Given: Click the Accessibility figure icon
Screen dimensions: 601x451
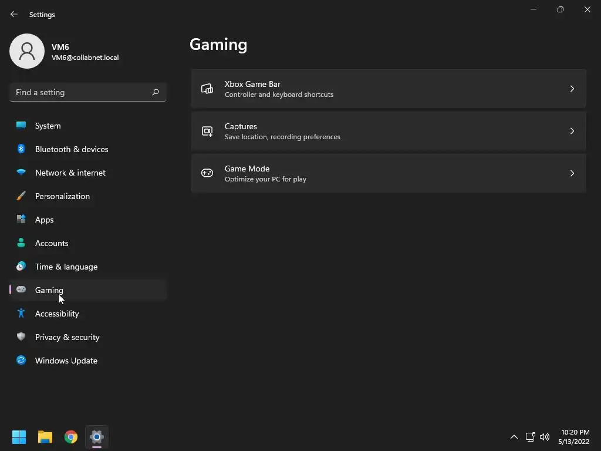Looking at the screenshot, I should (x=21, y=314).
